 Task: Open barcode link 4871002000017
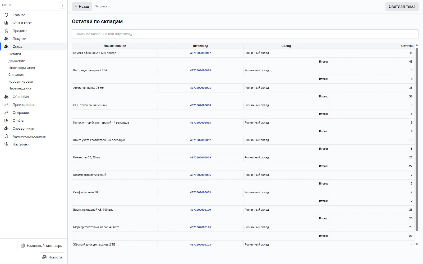200,53
